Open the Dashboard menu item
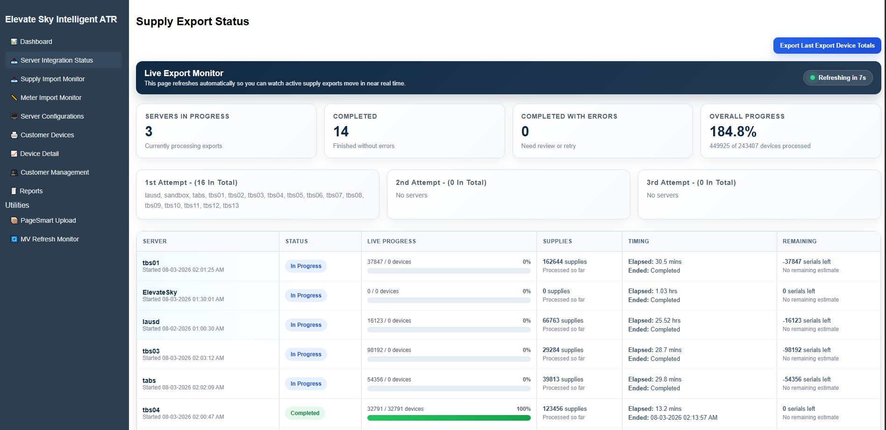 64,42
